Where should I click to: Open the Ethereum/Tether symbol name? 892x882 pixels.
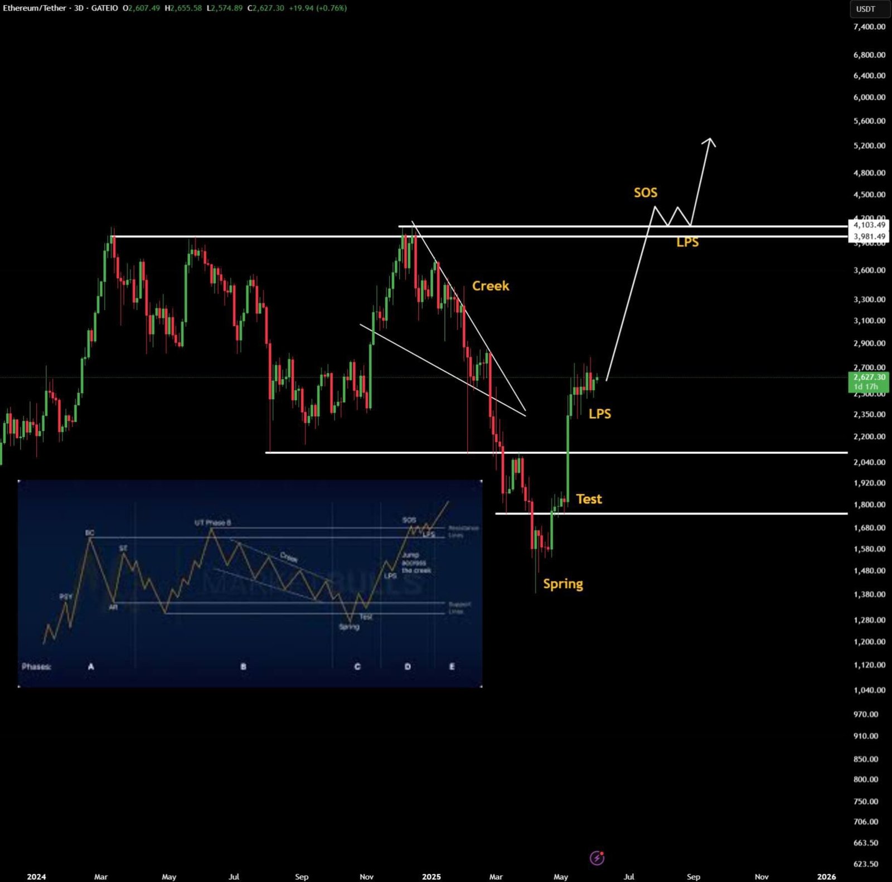click(x=33, y=8)
